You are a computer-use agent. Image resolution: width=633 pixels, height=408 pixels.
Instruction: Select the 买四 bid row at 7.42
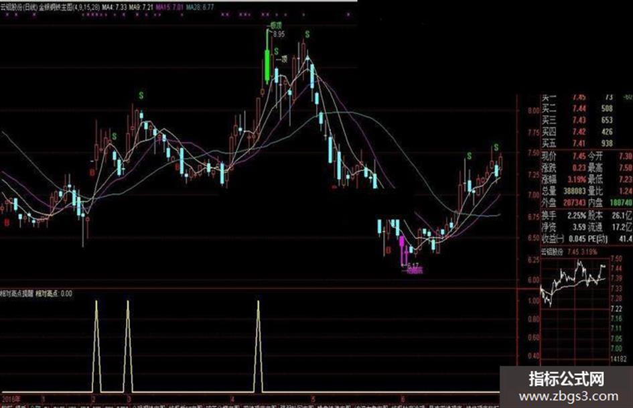click(577, 132)
